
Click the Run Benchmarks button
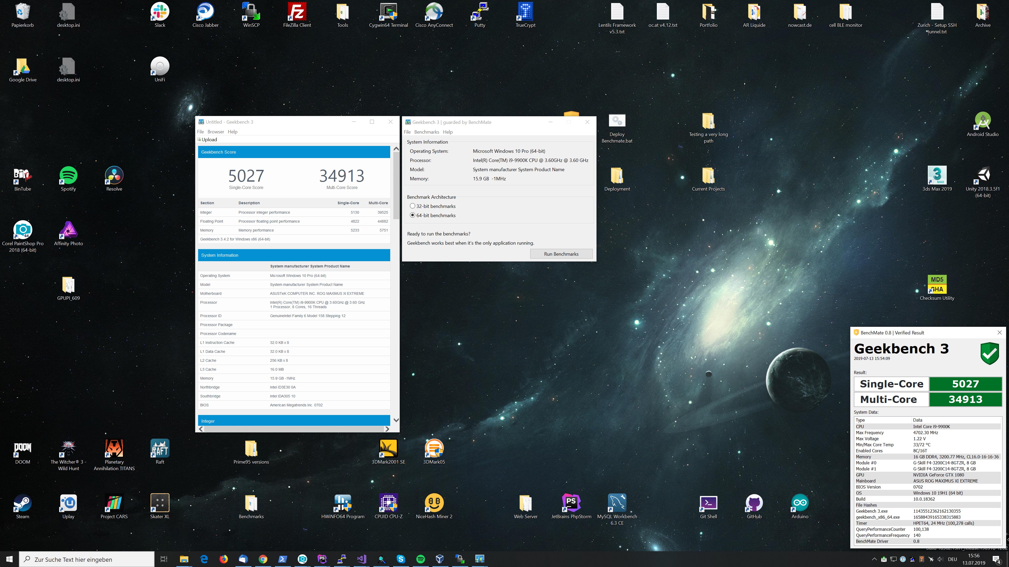(561, 254)
